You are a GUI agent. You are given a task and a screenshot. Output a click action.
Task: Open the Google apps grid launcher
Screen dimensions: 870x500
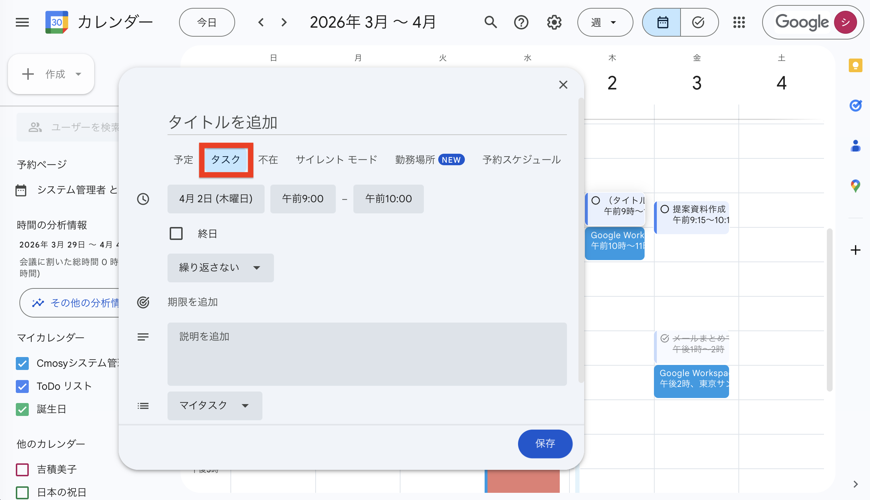(x=739, y=22)
